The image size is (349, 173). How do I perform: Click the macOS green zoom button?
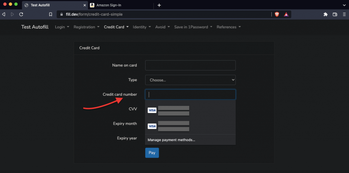coord(16,4)
